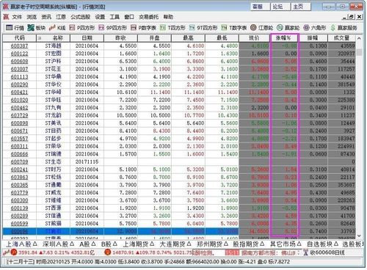This screenshot has width=367, height=270.
Task: Sort by the 成交量 column header
Action: [x=341, y=38]
